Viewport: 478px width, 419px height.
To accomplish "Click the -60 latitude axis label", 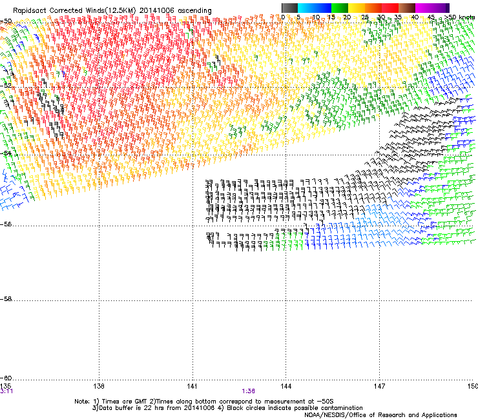I will [x=6, y=378].
